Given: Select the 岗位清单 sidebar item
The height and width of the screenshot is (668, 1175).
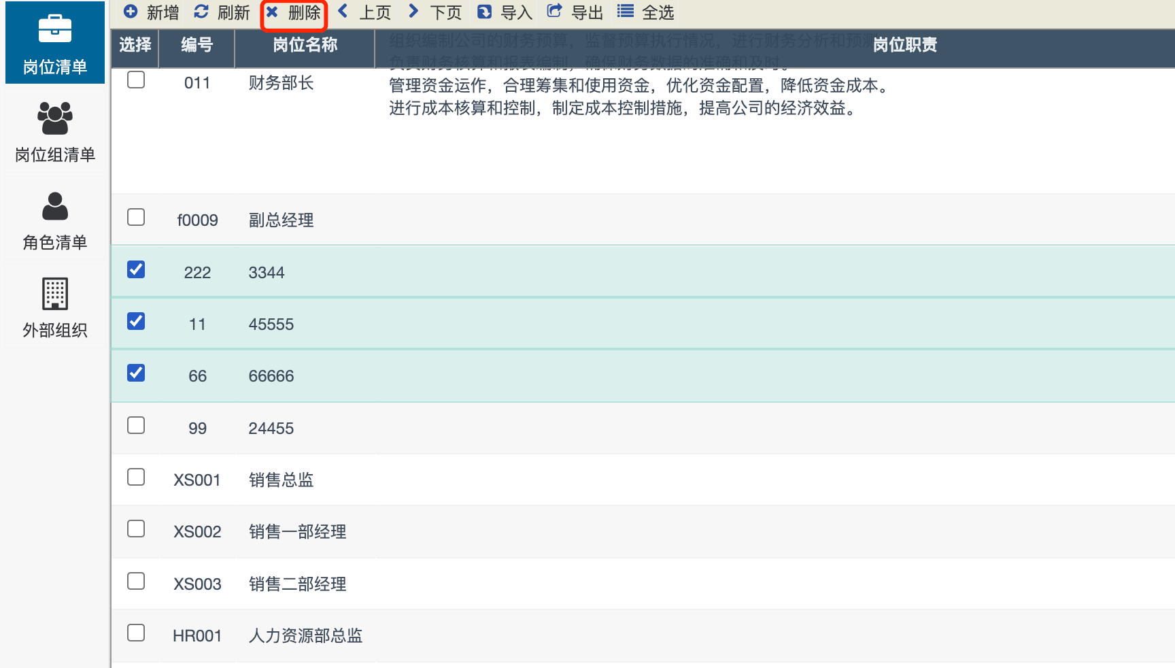Looking at the screenshot, I should pyautogui.click(x=55, y=44).
